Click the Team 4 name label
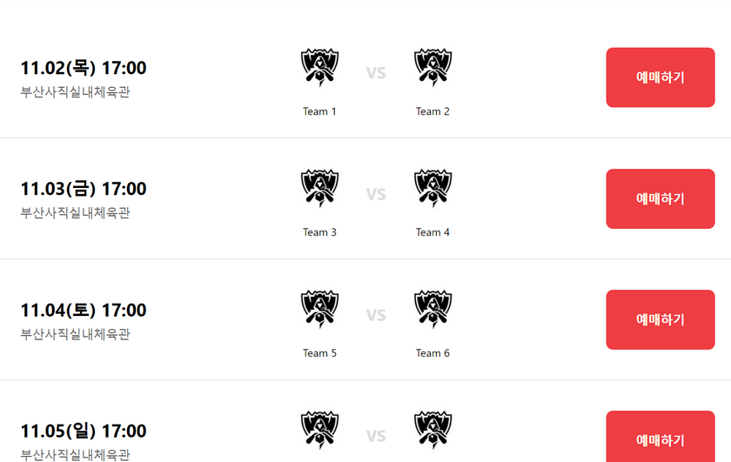This screenshot has height=462, width=731. (433, 232)
